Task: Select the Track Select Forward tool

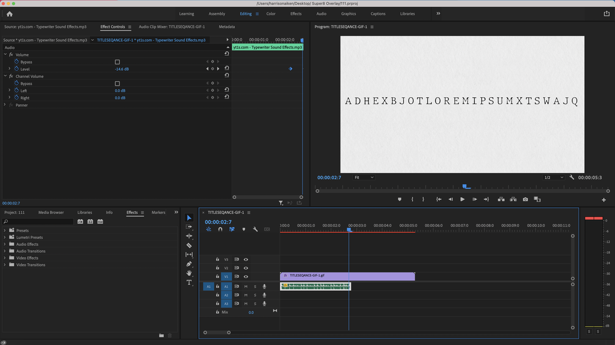Action: 189,227
